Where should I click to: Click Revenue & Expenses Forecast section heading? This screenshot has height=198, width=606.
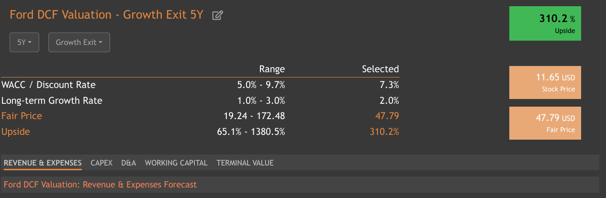(x=100, y=184)
